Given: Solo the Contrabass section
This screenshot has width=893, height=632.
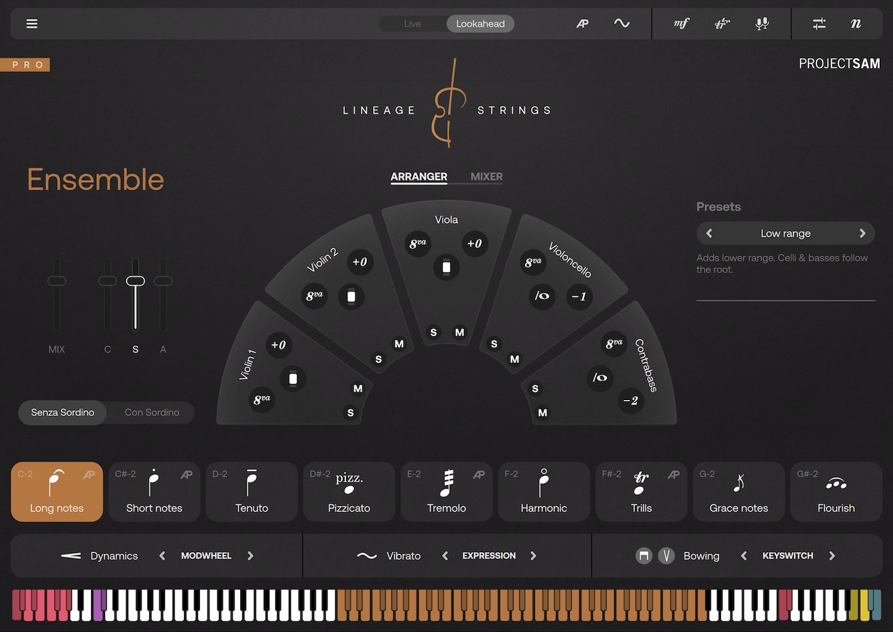Looking at the screenshot, I should tap(535, 389).
